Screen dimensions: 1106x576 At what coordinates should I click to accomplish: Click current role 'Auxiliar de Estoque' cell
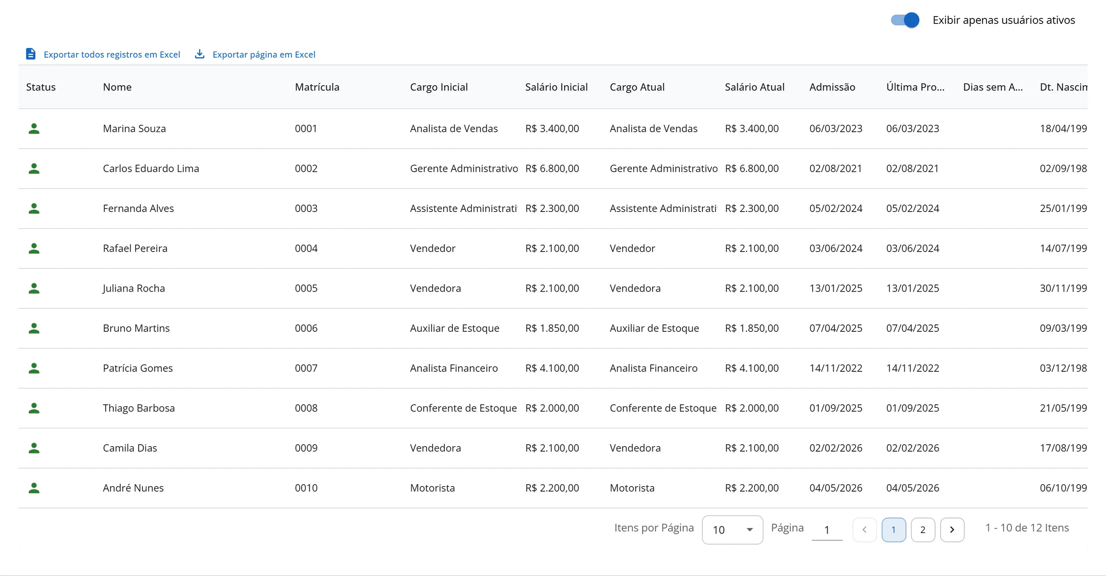coord(654,328)
